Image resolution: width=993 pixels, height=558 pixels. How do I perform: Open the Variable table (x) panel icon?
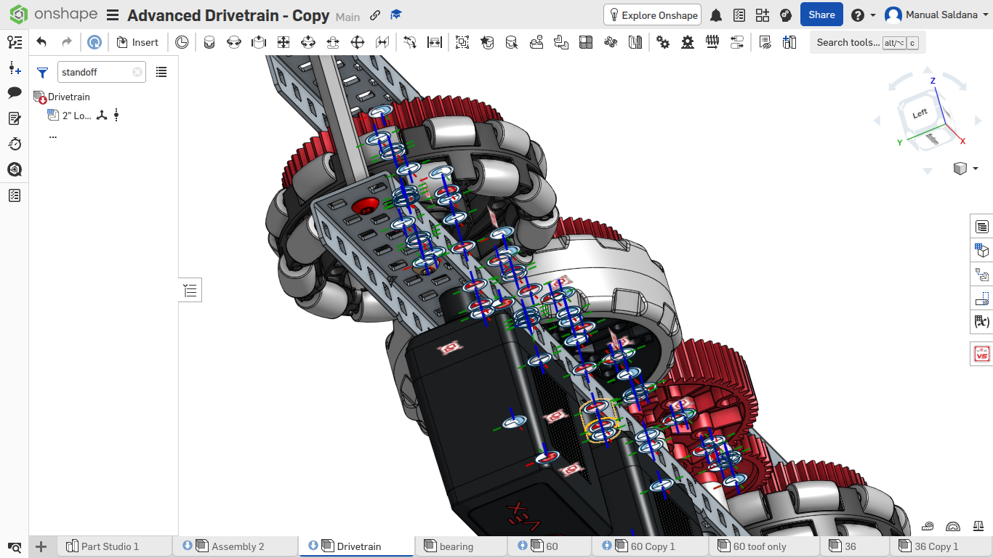pos(982,321)
